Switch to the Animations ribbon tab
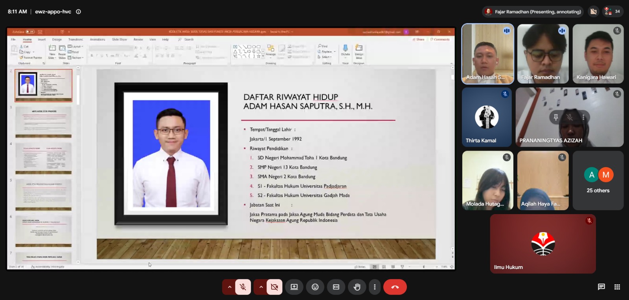Screen dimensions: 629x300 click(x=97, y=40)
